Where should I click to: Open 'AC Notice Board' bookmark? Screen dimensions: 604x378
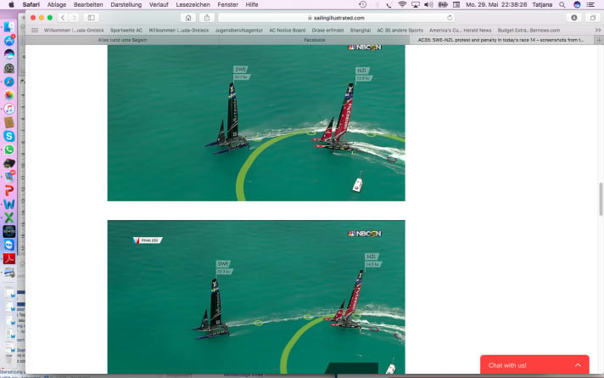[287, 30]
